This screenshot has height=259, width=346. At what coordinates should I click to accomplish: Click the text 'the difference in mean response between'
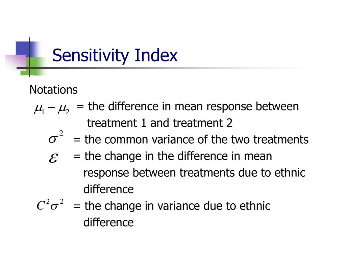tap(193, 107)
